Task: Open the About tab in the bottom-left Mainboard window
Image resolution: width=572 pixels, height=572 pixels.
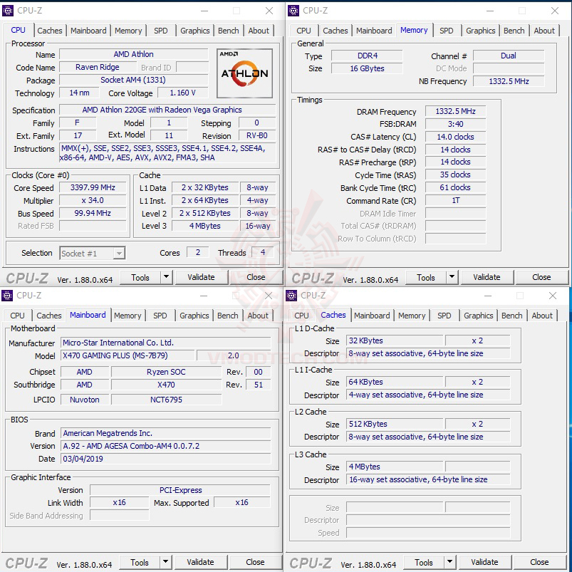Action: point(258,316)
